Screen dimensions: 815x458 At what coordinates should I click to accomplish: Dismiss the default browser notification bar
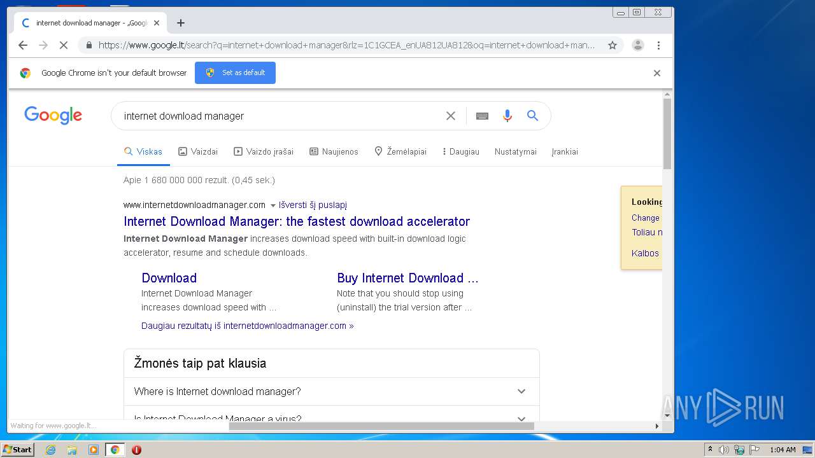coord(657,73)
